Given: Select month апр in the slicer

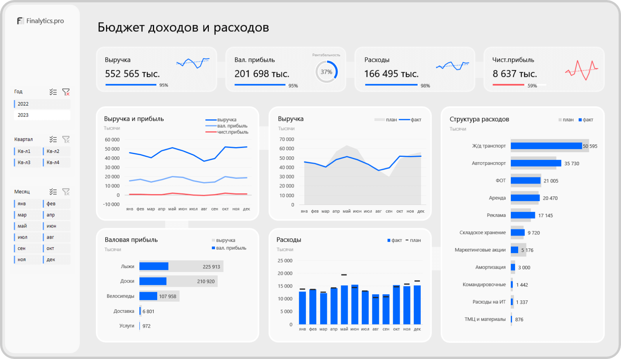Looking at the screenshot, I should coord(57,215).
